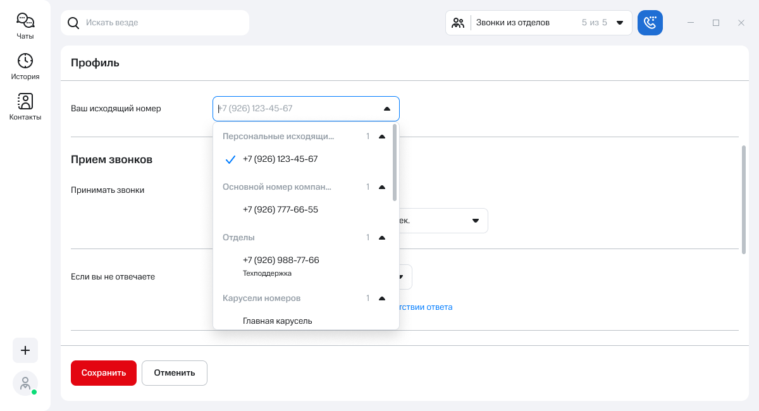Click the people group icon for departments
Screen dimensions: 759x411
click(459, 23)
